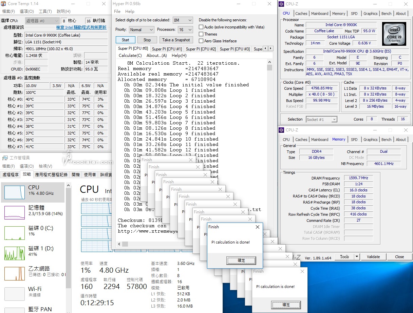
Task: Switch to the Super PI [CPU #3] tab
Action: coord(235,49)
